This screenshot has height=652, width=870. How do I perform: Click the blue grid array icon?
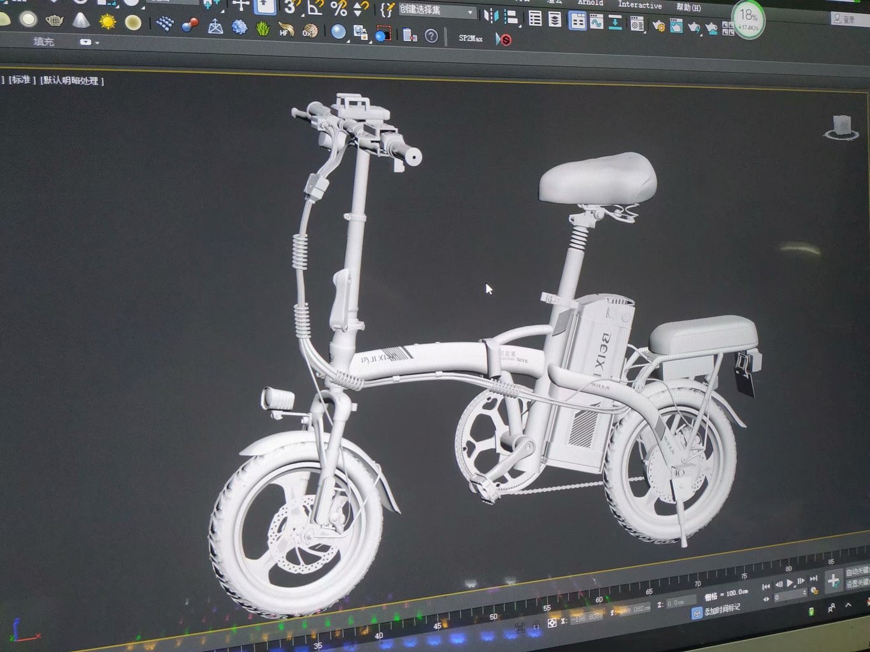tap(165, 24)
